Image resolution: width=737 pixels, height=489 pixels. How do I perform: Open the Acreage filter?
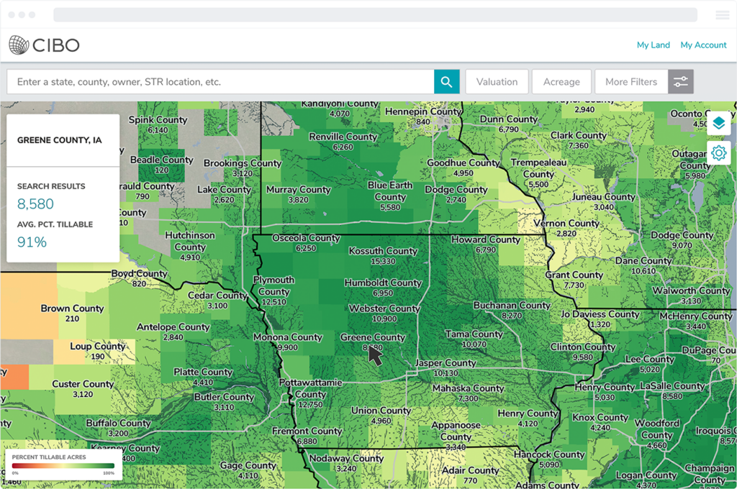click(561, 82)
